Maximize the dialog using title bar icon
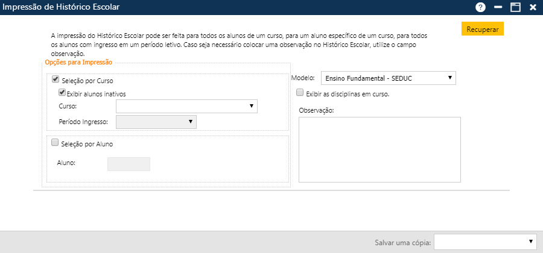Screen dimensions: 543x253 (x=515, y=7)
